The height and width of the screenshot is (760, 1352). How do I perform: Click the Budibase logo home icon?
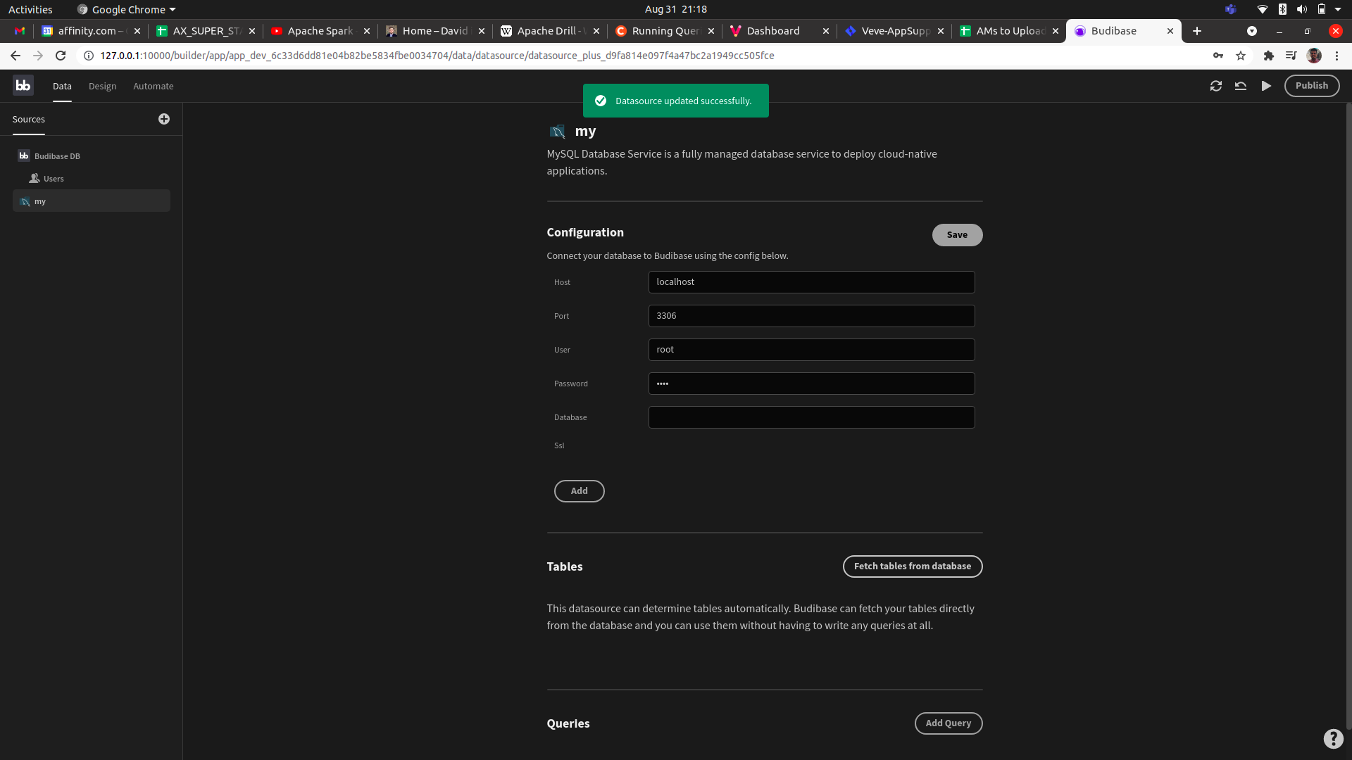point(23,85)
